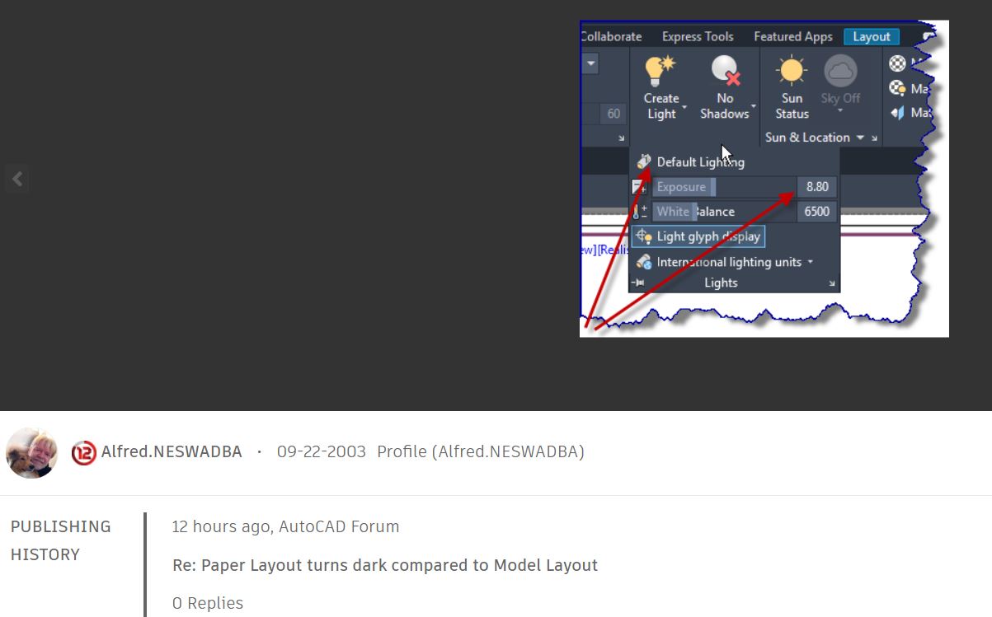Toggle Default Lighting on
The height and width of the screenshot is (617, 992).
[x=699, y=161]
